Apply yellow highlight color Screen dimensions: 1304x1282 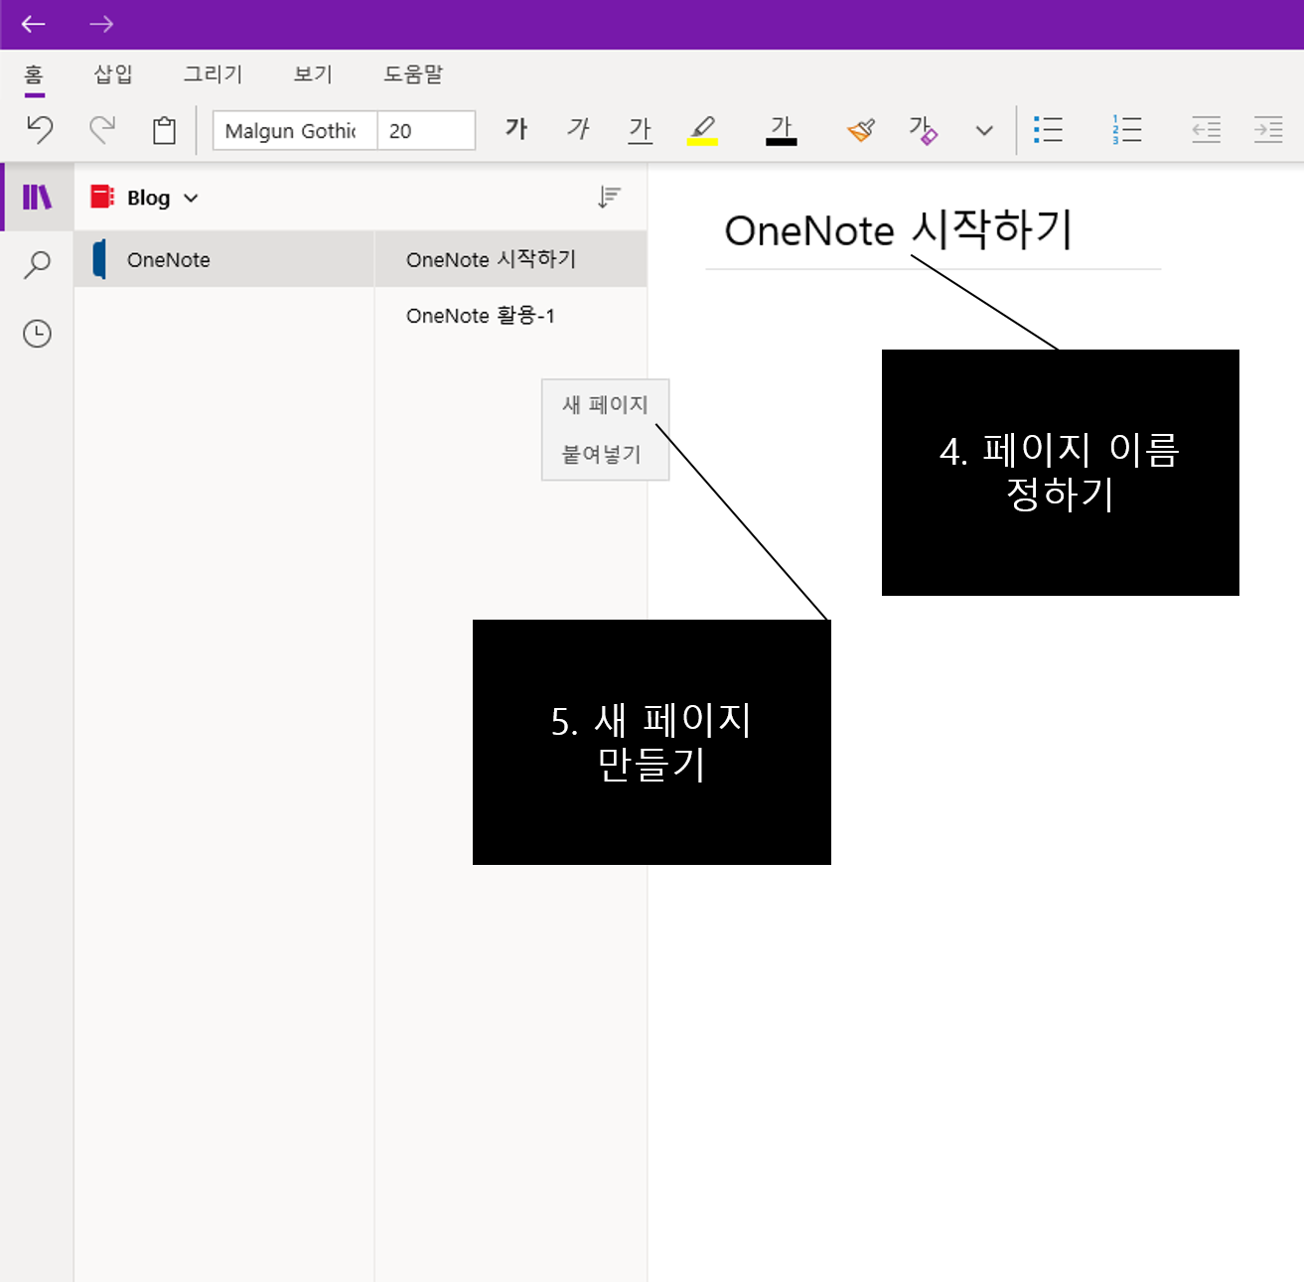click(x=702, y=130)
